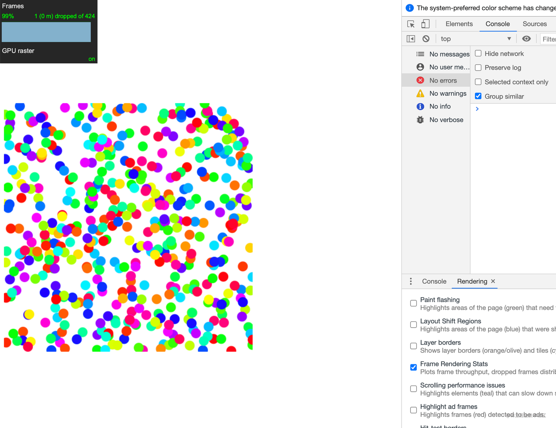
Task: Switch to the Console drawer tab
Action: tap(434, 281)
